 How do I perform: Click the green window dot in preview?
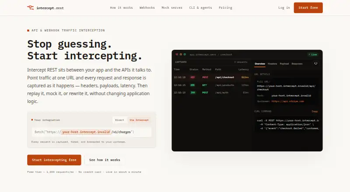click(185, 55)
